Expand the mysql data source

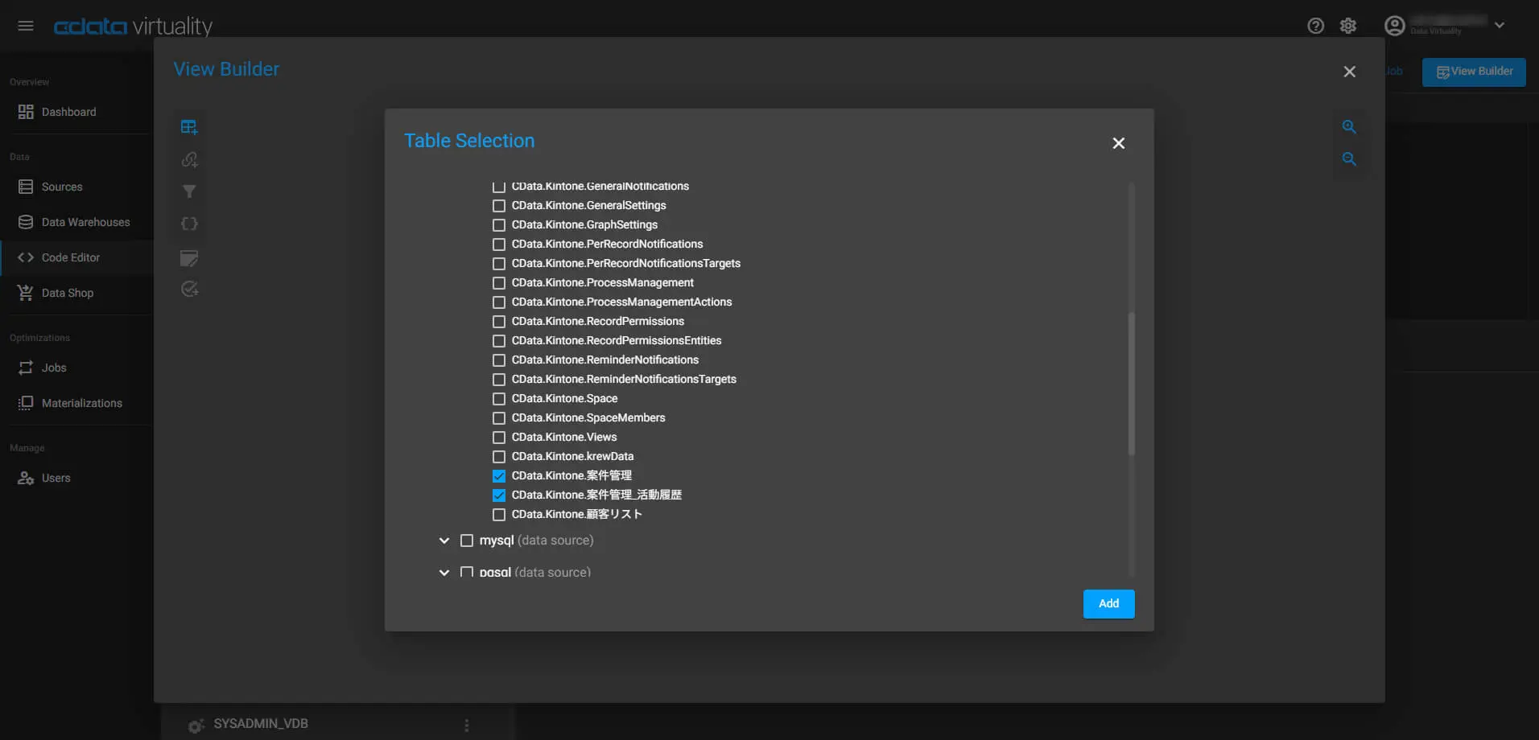coord(444,541)
